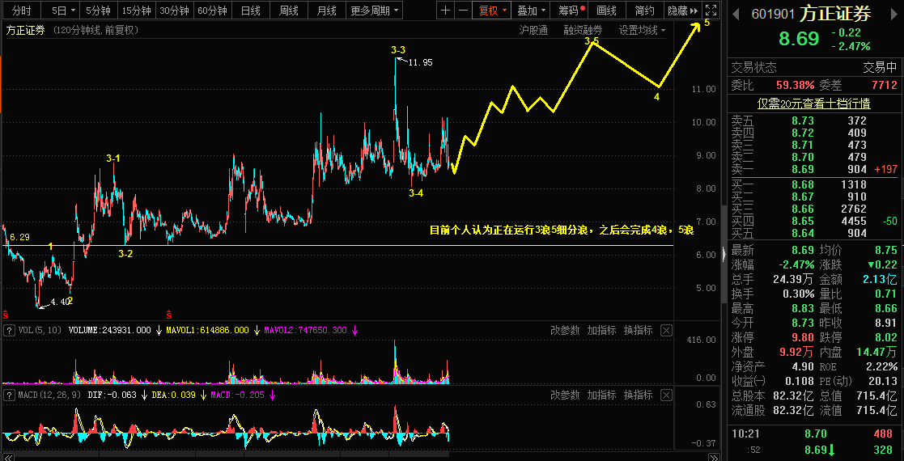Screen dimensions: 904x461
Task: Click the 委比 value 59.38%
Action: 795,85
